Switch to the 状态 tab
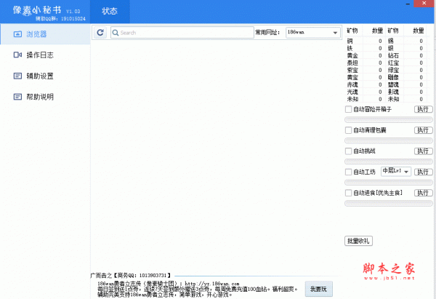 click(x=109, y=11)
